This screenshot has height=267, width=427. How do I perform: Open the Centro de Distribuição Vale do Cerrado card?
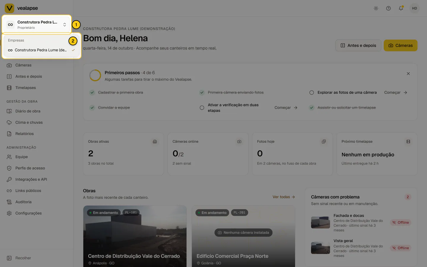[135, 236]
